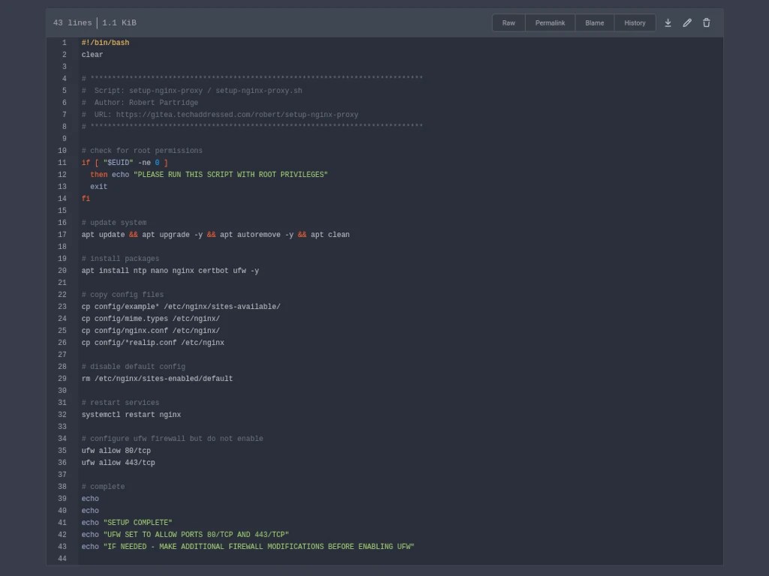Click the "43 lines" file info text

pyautogui.click(x=72, y=23)
